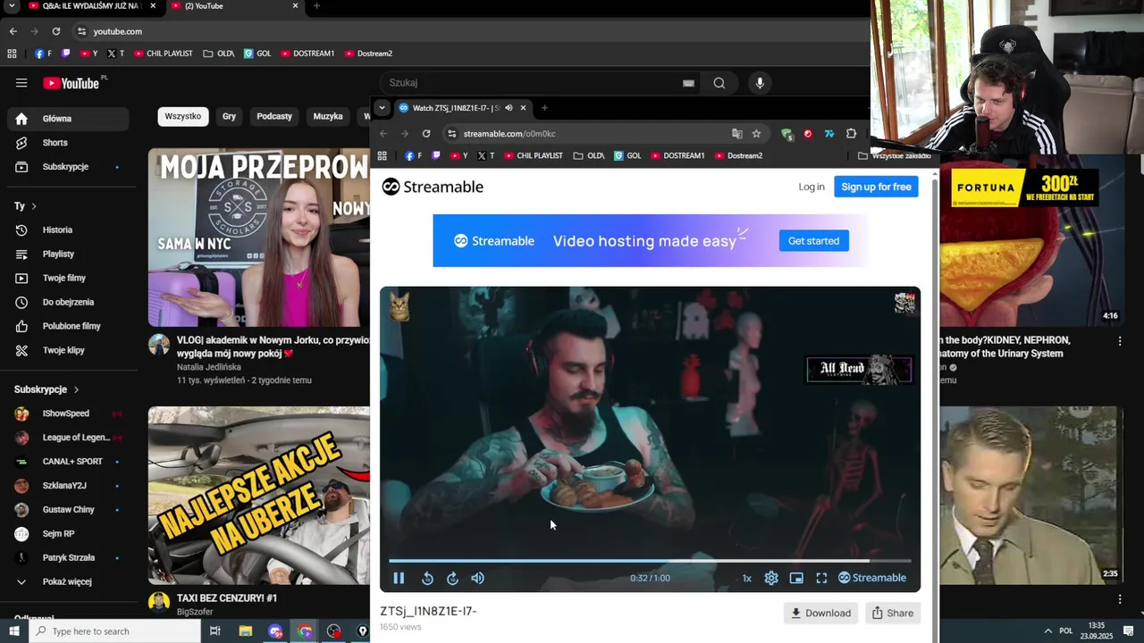Select Gry filter chip
This screenshot has height=643, width=1144.
coord(230,116)
